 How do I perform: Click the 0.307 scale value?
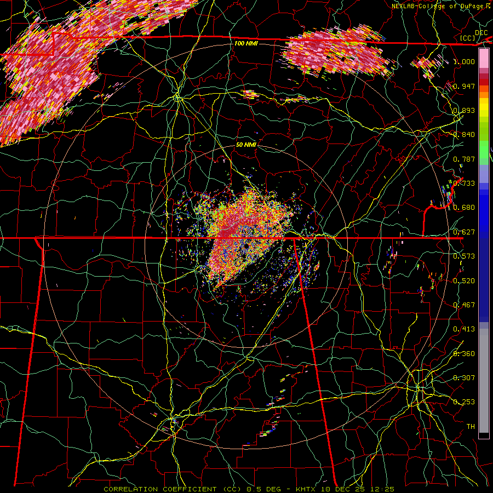coord(464,378)
